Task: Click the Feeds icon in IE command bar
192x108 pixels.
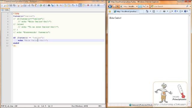Action: (x=154, y=11)
